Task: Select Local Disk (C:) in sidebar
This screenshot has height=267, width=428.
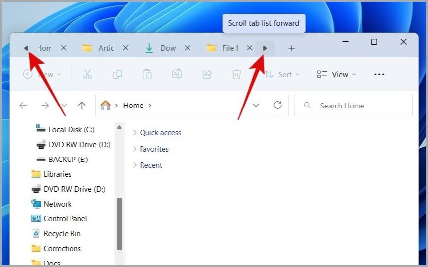Action: pyautogui.click(x=71, y=130)
